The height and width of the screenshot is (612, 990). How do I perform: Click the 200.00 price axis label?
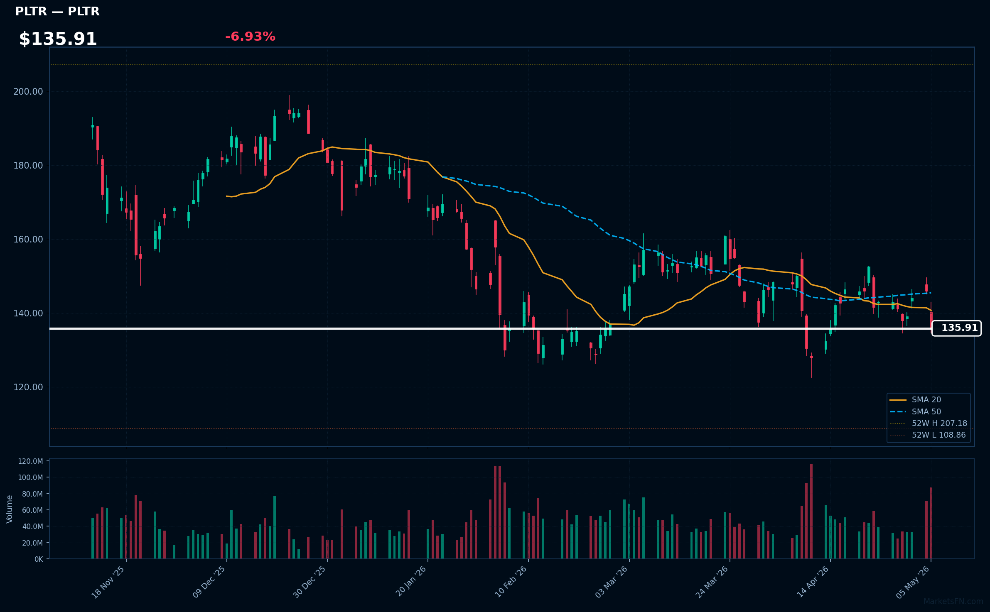(28, 92)
